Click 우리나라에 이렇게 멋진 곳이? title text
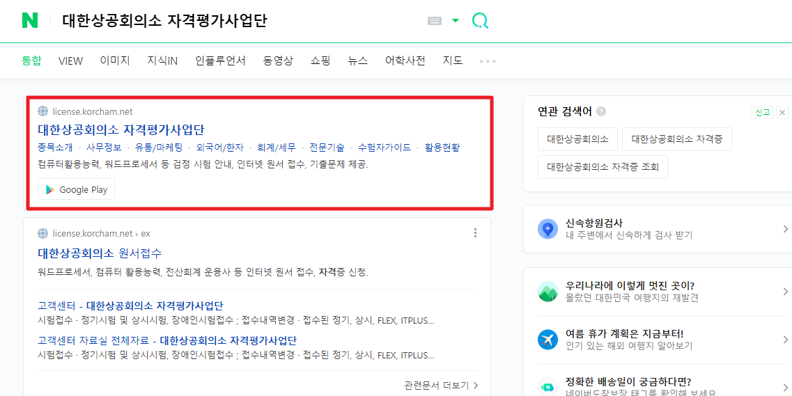Screen dimensions: 792x396 pos(630,285)
